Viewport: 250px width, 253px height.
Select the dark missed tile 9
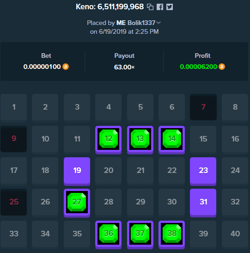[14, 139]
